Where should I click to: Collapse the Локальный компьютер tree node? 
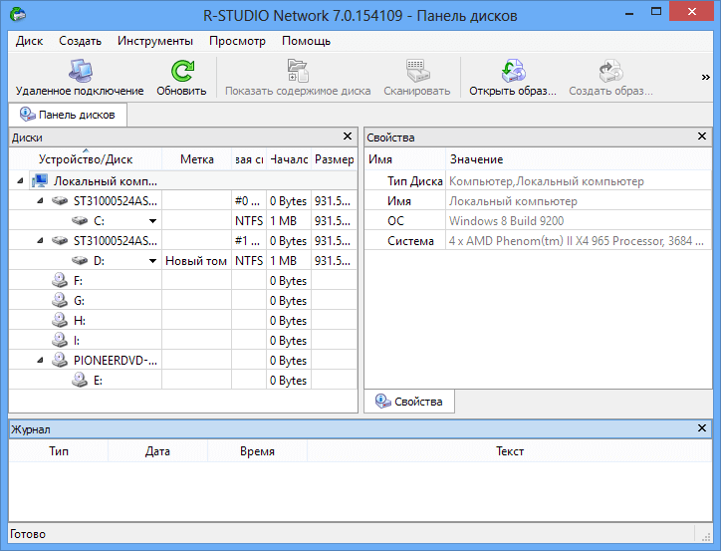point(20,181)
